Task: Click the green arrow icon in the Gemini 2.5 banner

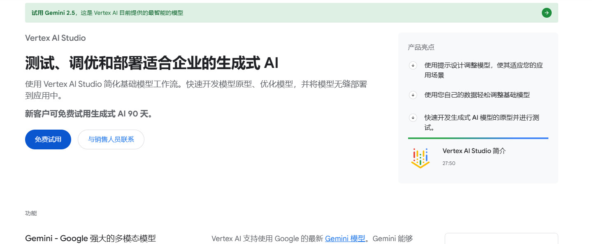Action: click(x=546, y=13)
